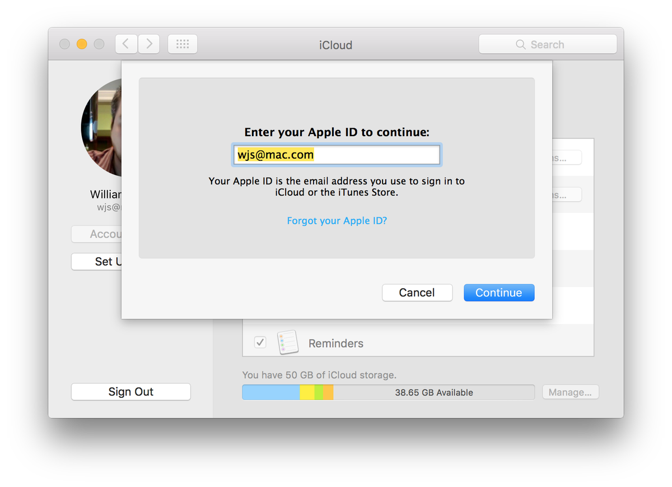Go back with the left chevron button
Screen dimensions: 672x487
(x=126, y=44)
